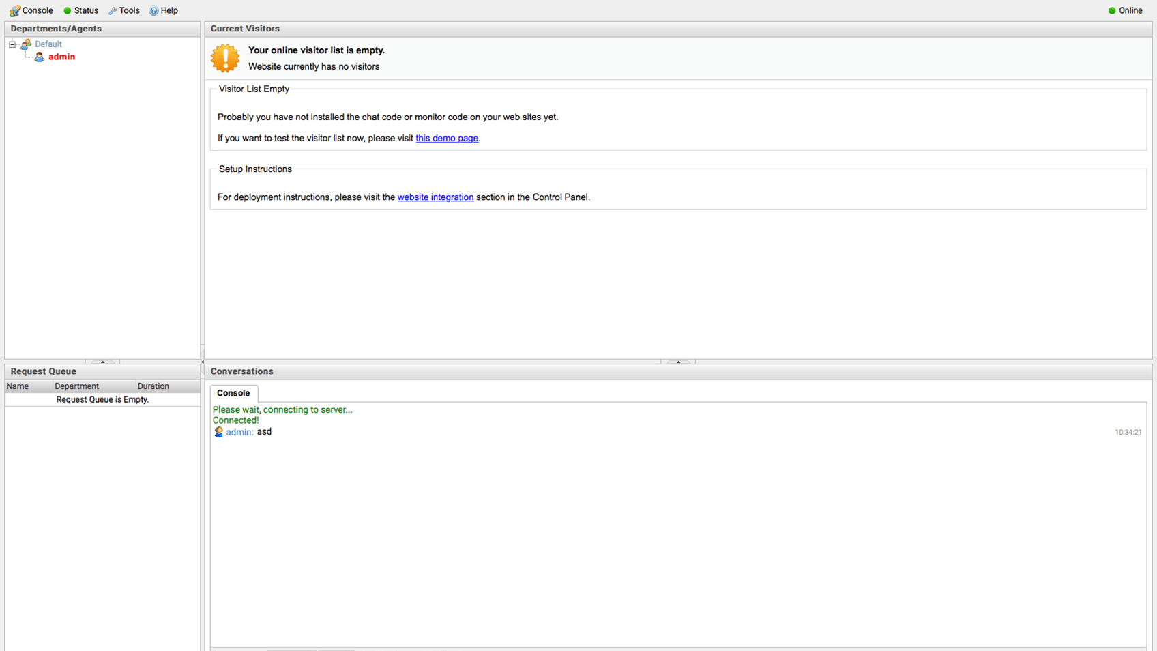The width and height of the screenshot is (1157, 651).
Task: Click the Online status indicator
Action: 1125,10
